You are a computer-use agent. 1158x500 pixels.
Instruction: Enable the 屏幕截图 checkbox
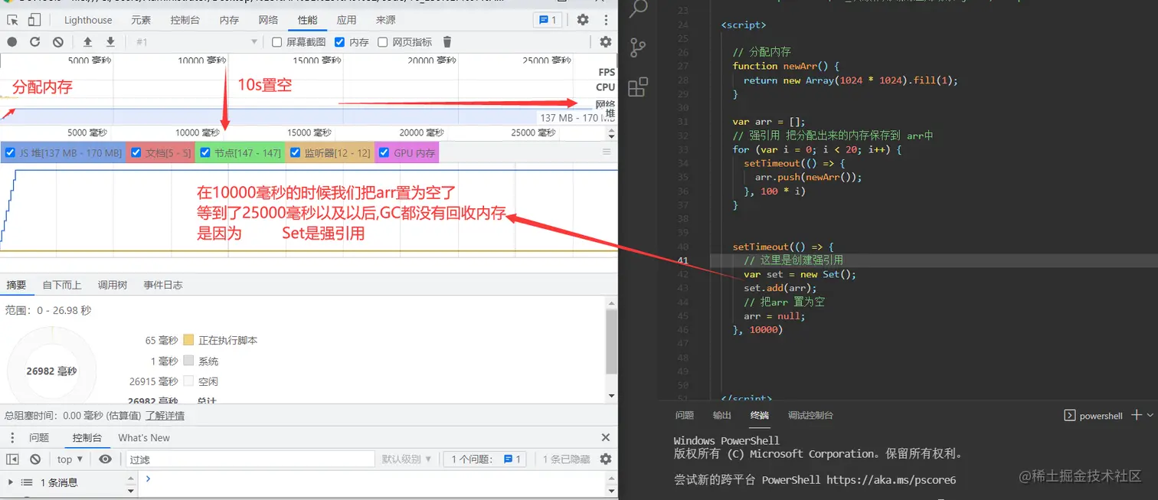(x=277, y=42)
